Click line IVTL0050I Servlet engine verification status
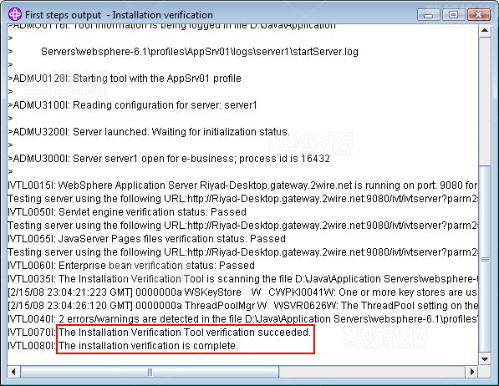The image size is (499, 386). point(127,212)
